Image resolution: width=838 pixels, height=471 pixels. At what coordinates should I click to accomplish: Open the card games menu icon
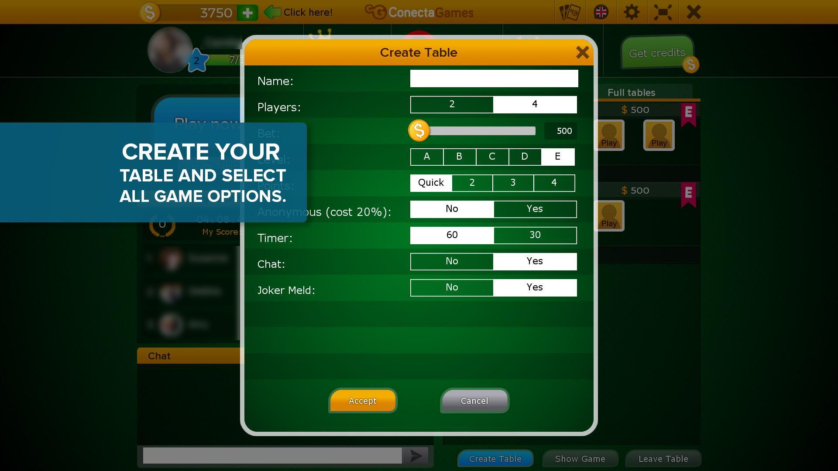(x=568, y=11)
